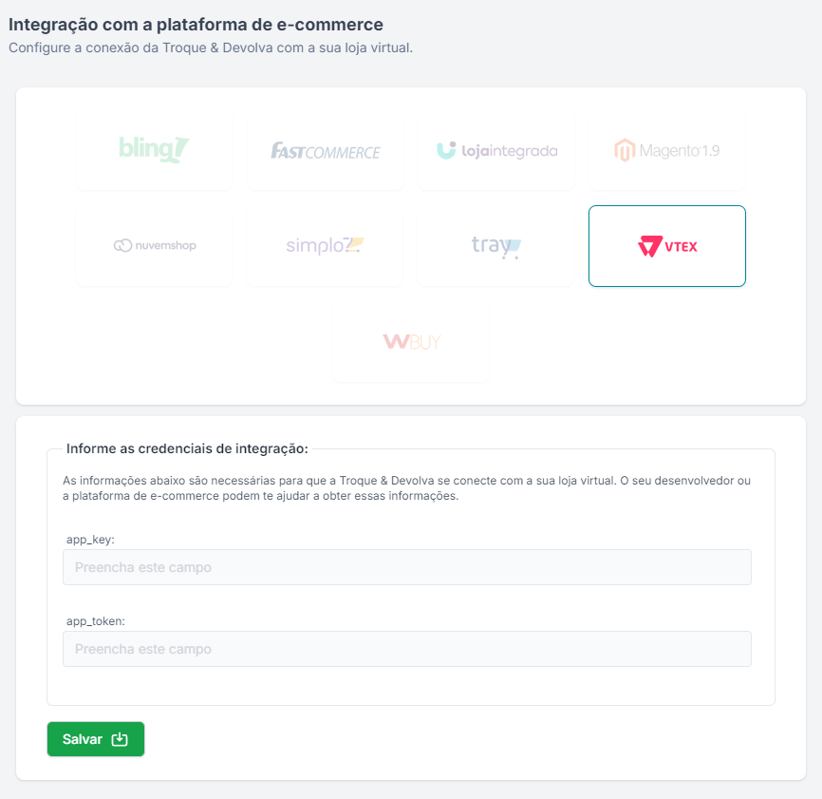Click the pink VTEX triangle symbol
The image size is (822, 799).
tap(650, 247)
